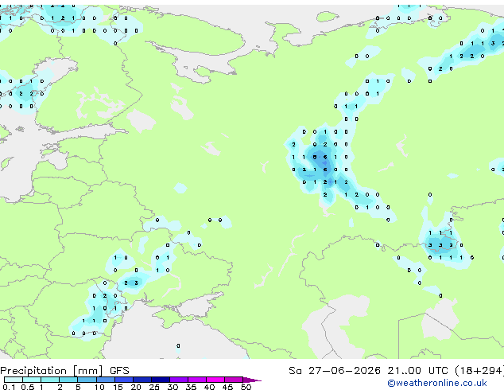Pick the purple legend swatch between 30 and 35
The height and width of the screenshot is (390, 504).
pyautogui.click(x=179, y=380)
